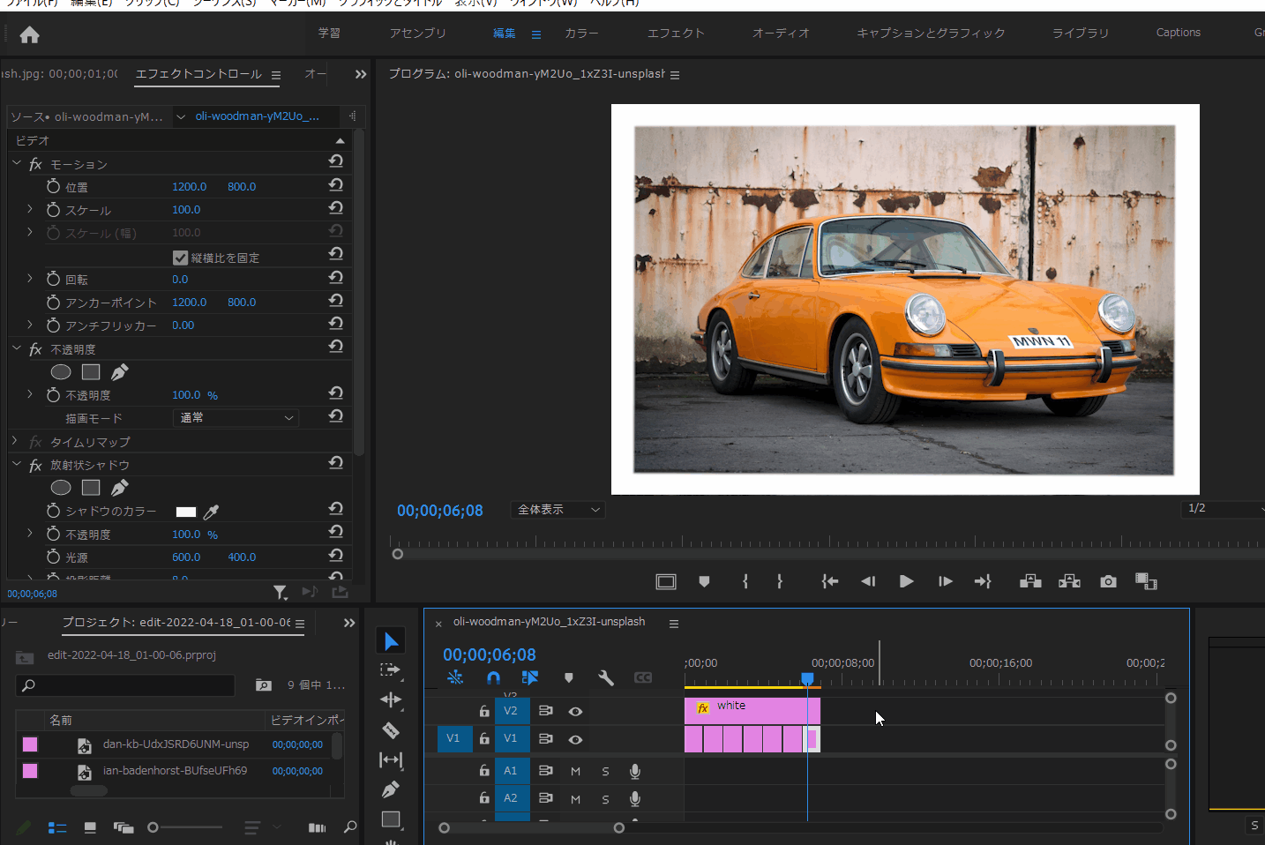Click the camera export-frame icon in Program monitor
The height and width of the screenshot is (845, 1265).
click(1108, 580)
